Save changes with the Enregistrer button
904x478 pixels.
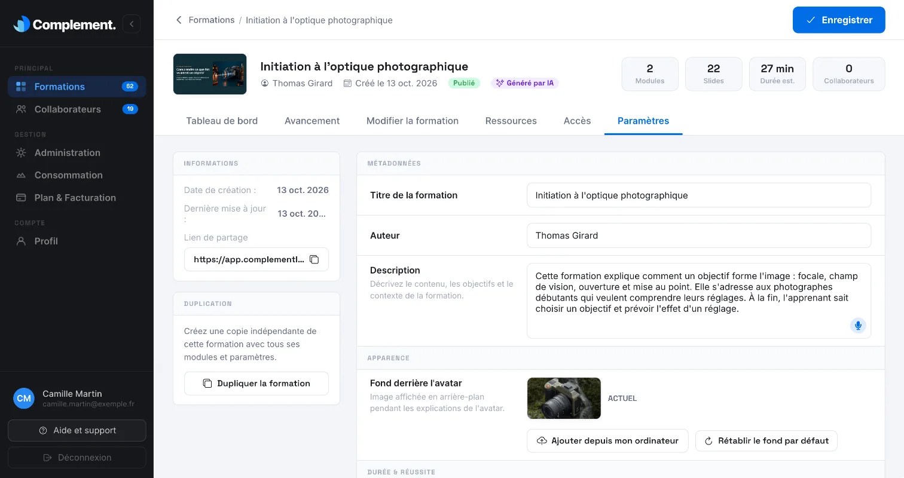[839, 20]
